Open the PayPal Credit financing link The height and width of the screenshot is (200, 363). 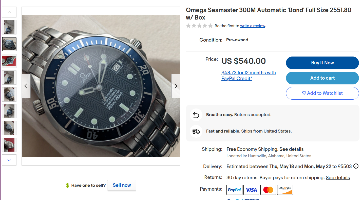248,76
